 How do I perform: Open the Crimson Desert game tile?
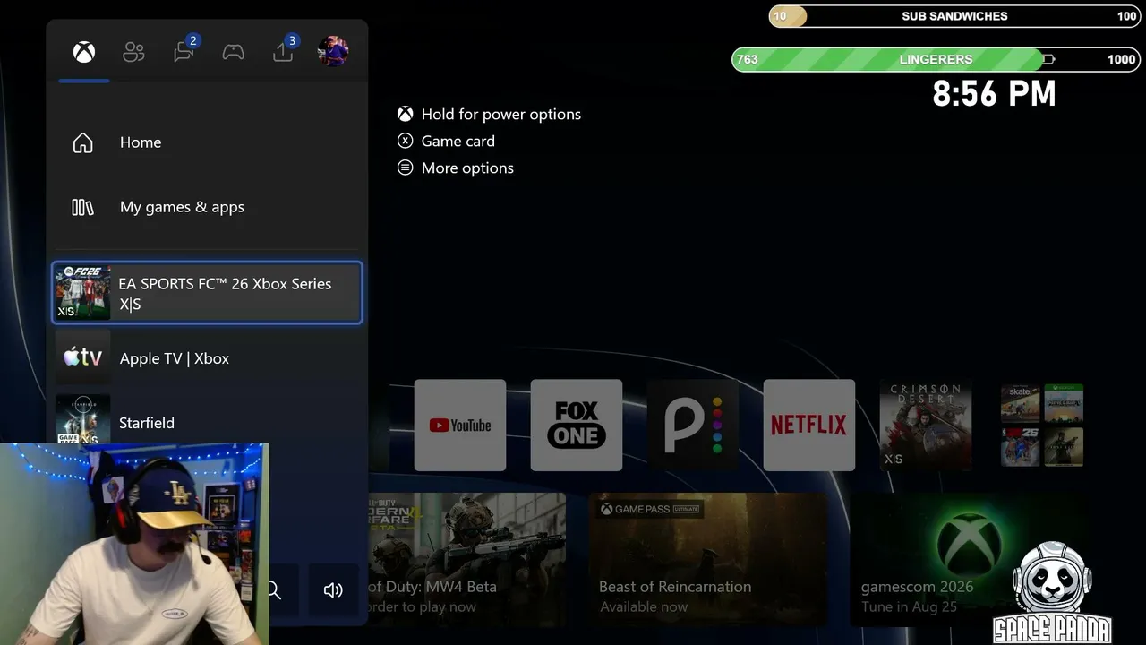(926, 425)
